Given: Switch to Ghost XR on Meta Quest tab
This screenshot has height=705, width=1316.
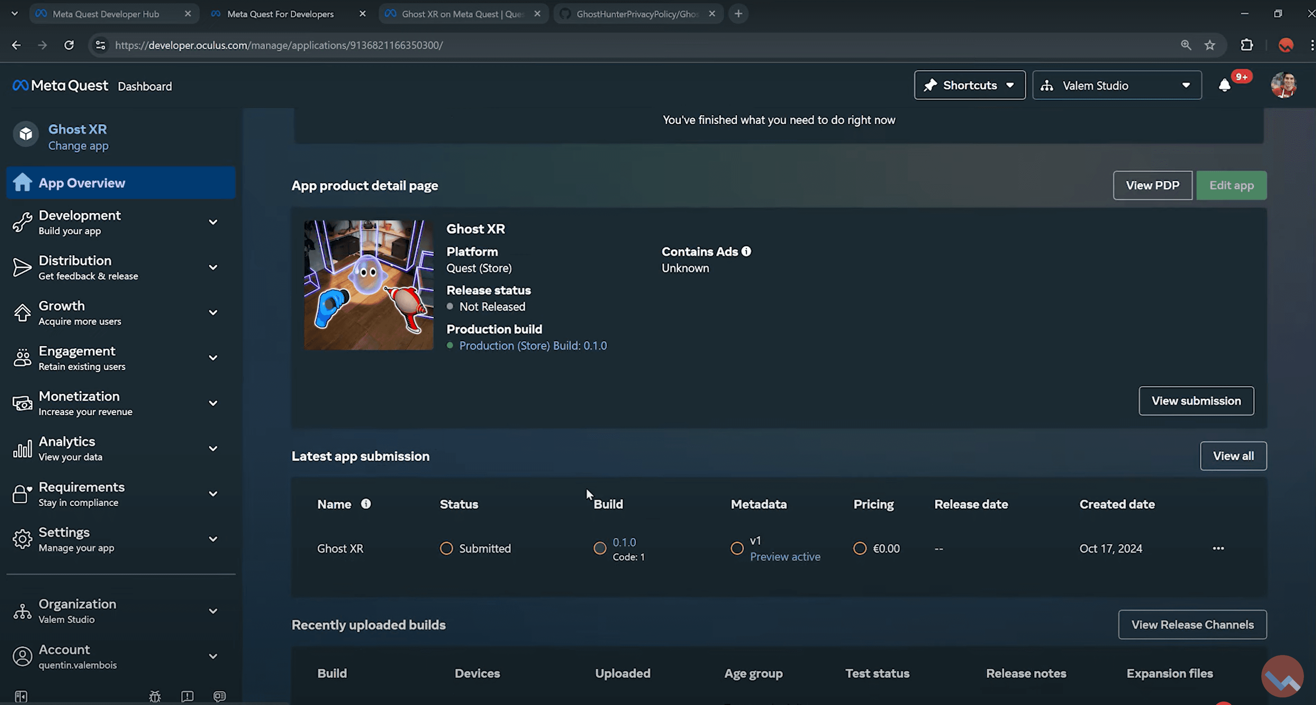Looking at the screenshot, I should (462, 14).
